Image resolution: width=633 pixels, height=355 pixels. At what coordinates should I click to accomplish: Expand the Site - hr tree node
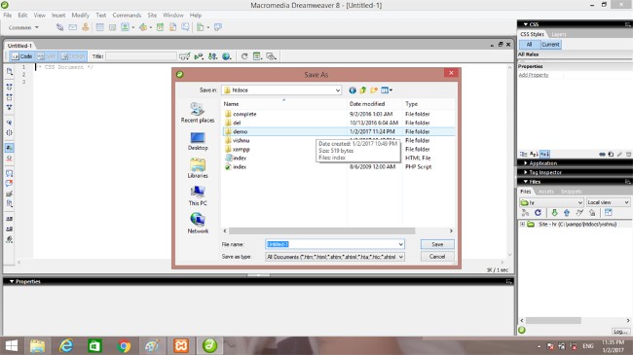click(x=522, y=225)
